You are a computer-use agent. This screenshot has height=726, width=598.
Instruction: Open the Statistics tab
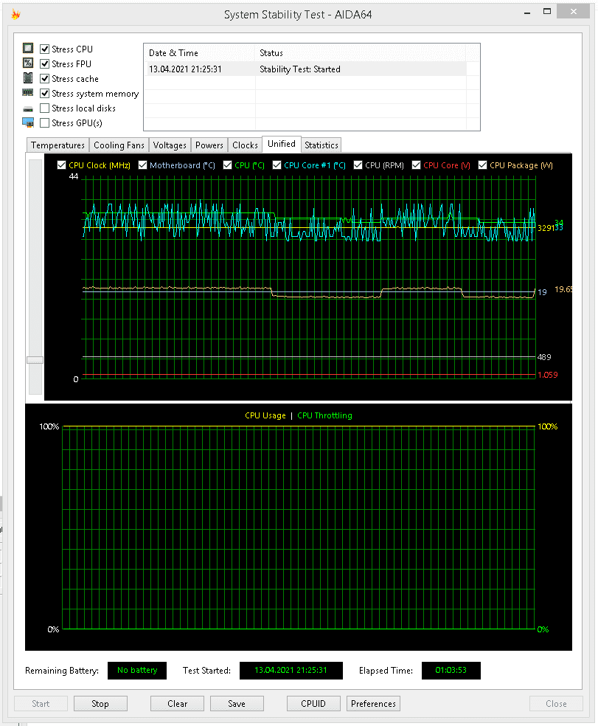(x=321, y=145)
